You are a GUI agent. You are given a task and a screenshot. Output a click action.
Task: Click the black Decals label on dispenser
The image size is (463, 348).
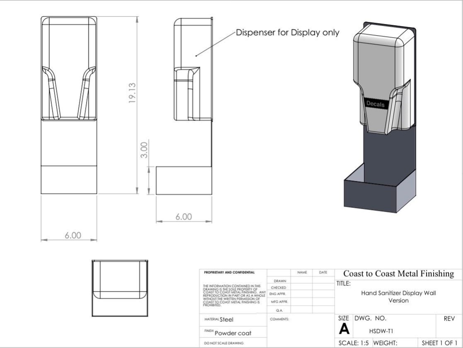(x=375, y=104)
